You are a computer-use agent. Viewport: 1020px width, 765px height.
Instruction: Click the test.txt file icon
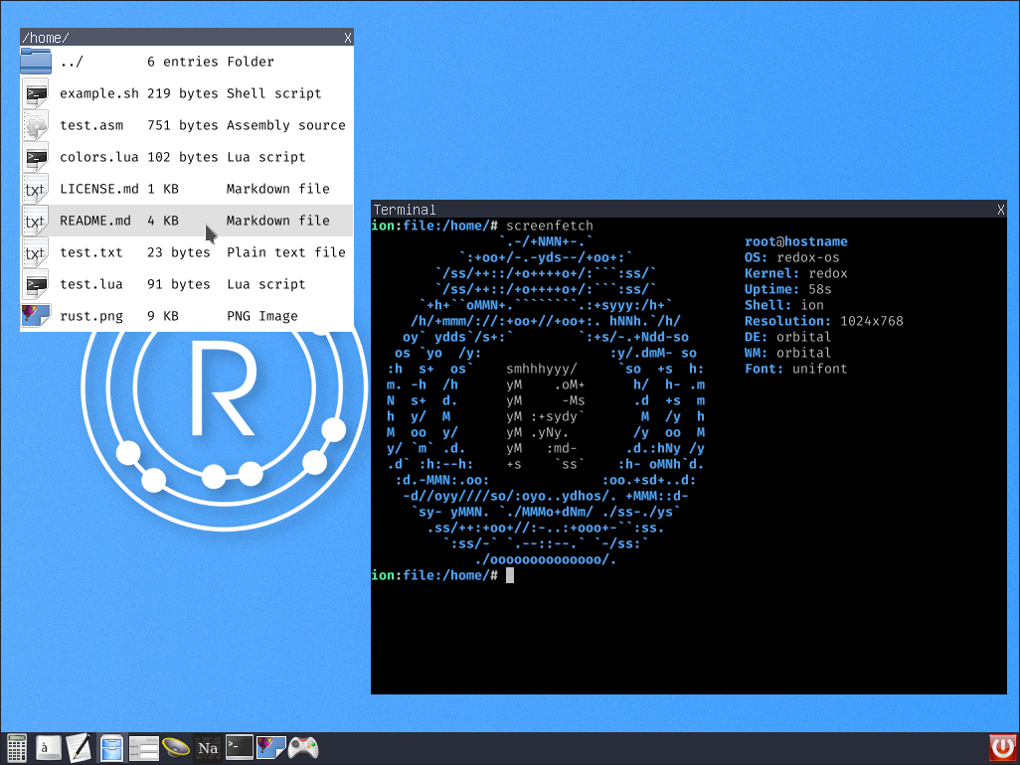point(36,252)
